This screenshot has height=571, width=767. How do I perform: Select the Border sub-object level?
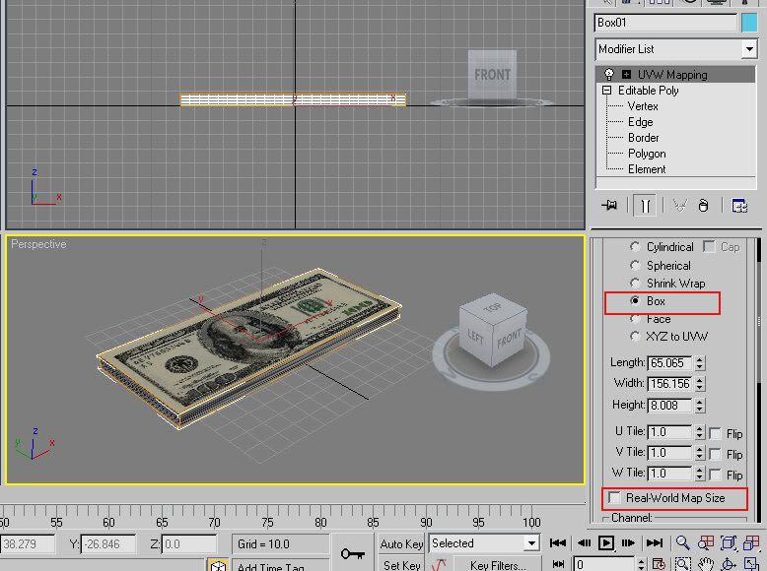pyautogui.click(x=643, y=137)
